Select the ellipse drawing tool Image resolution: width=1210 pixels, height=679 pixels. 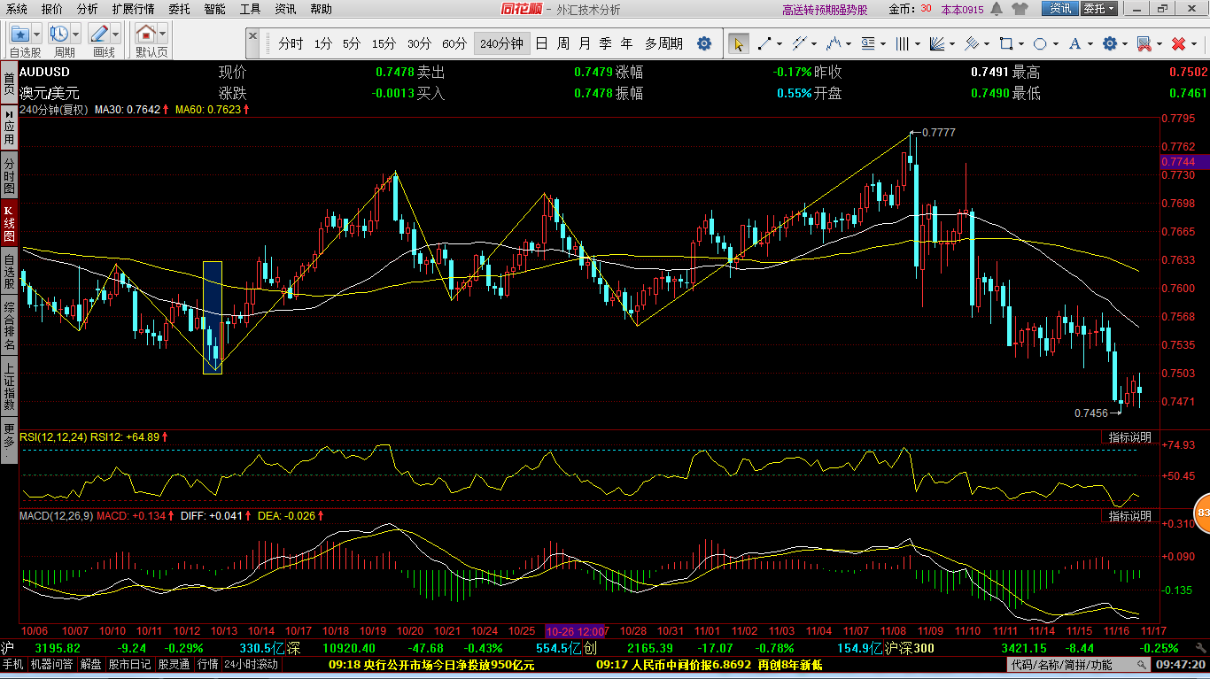coord(1040,43)
